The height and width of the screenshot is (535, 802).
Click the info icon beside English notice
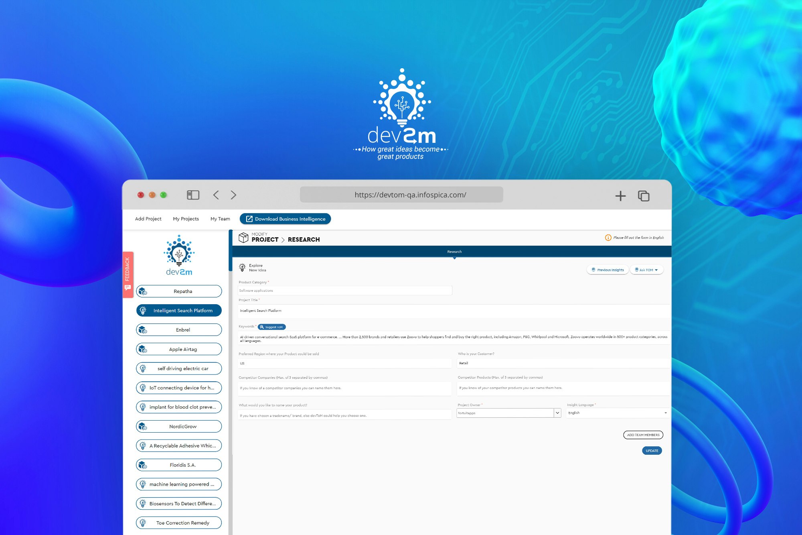coord(608,238)
